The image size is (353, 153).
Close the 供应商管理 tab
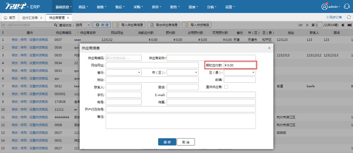pyautogui.click(x=68, y=18)
